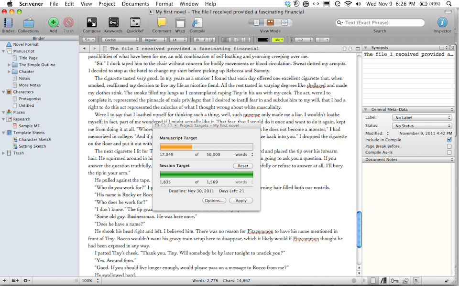The image size is (459, 286).
Task: Add a Comment using the toolbar icon
Action: coord(162,22)
